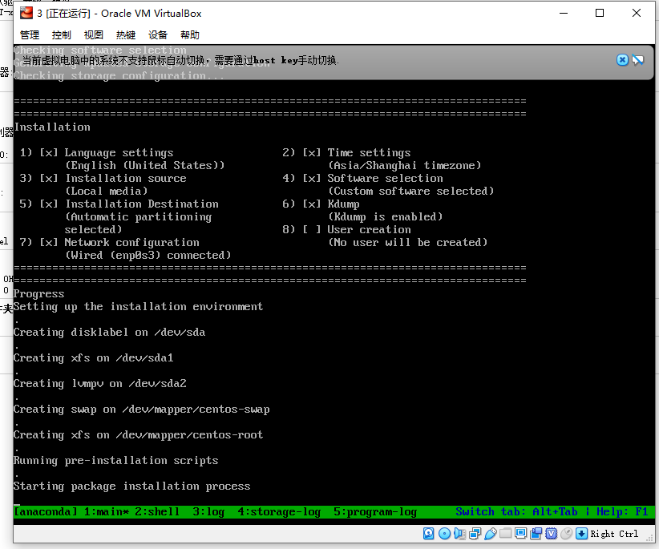
Task: Open the 帮助 menu
Action: click(x=189, y=35)
